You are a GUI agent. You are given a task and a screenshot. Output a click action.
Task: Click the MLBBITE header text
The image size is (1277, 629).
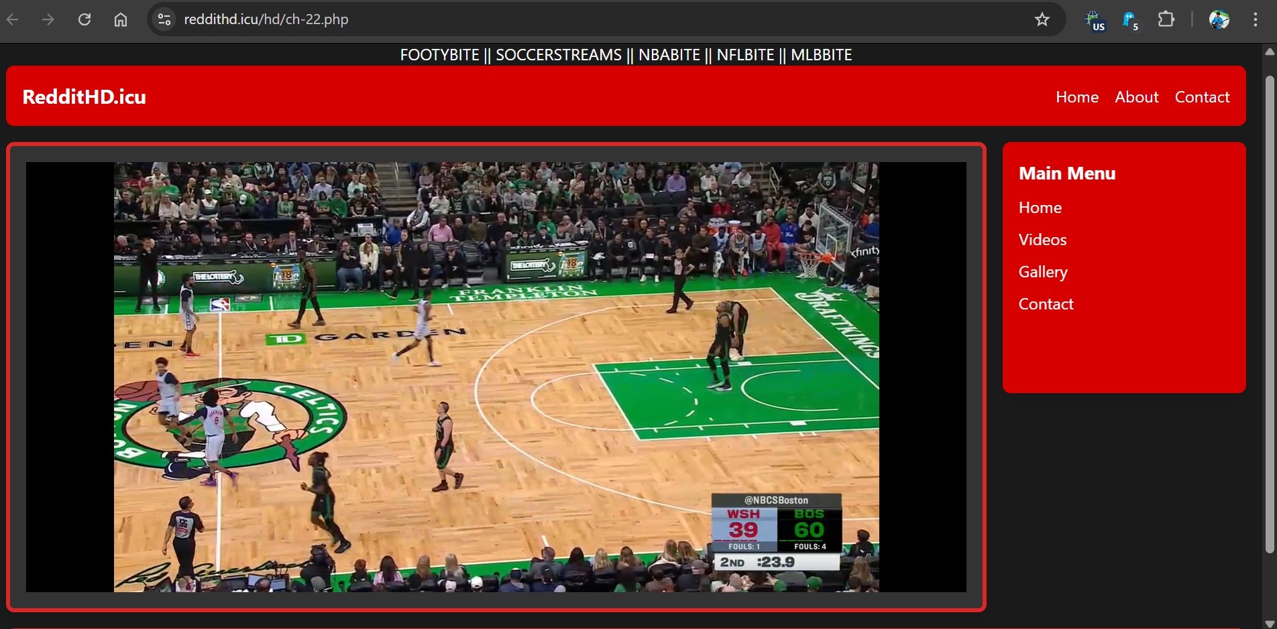(821, 55)
